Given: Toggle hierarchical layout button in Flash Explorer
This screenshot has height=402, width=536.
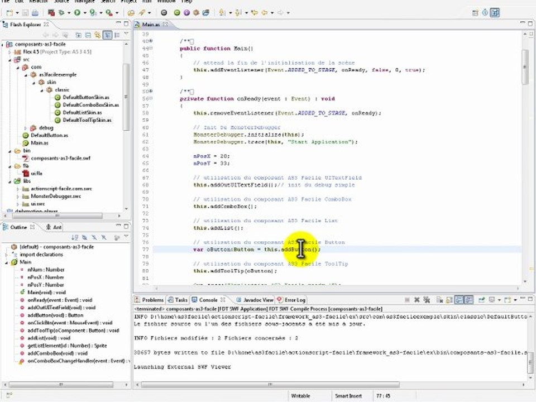Looking at the screenshot, I should (x=108, y=35).
